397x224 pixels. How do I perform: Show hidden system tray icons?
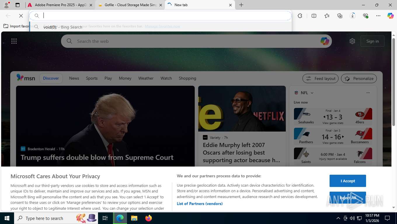coord(338,218)
